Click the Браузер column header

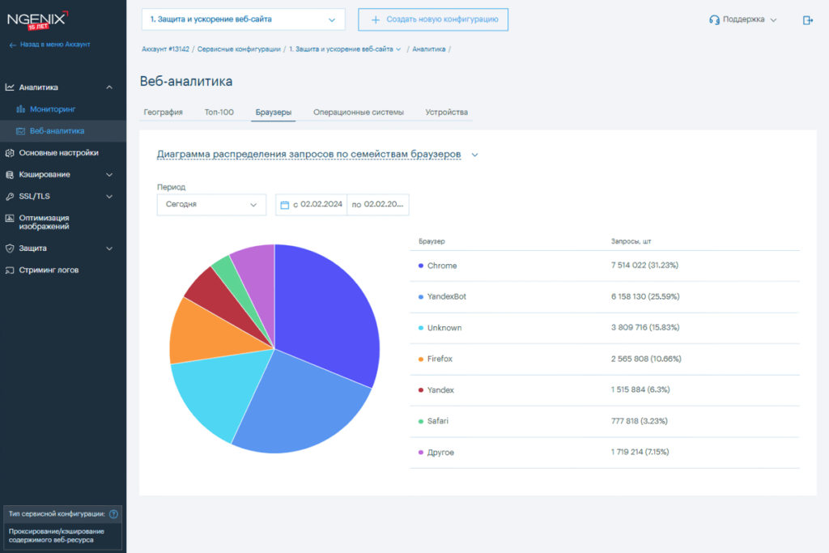pos(432,241)
